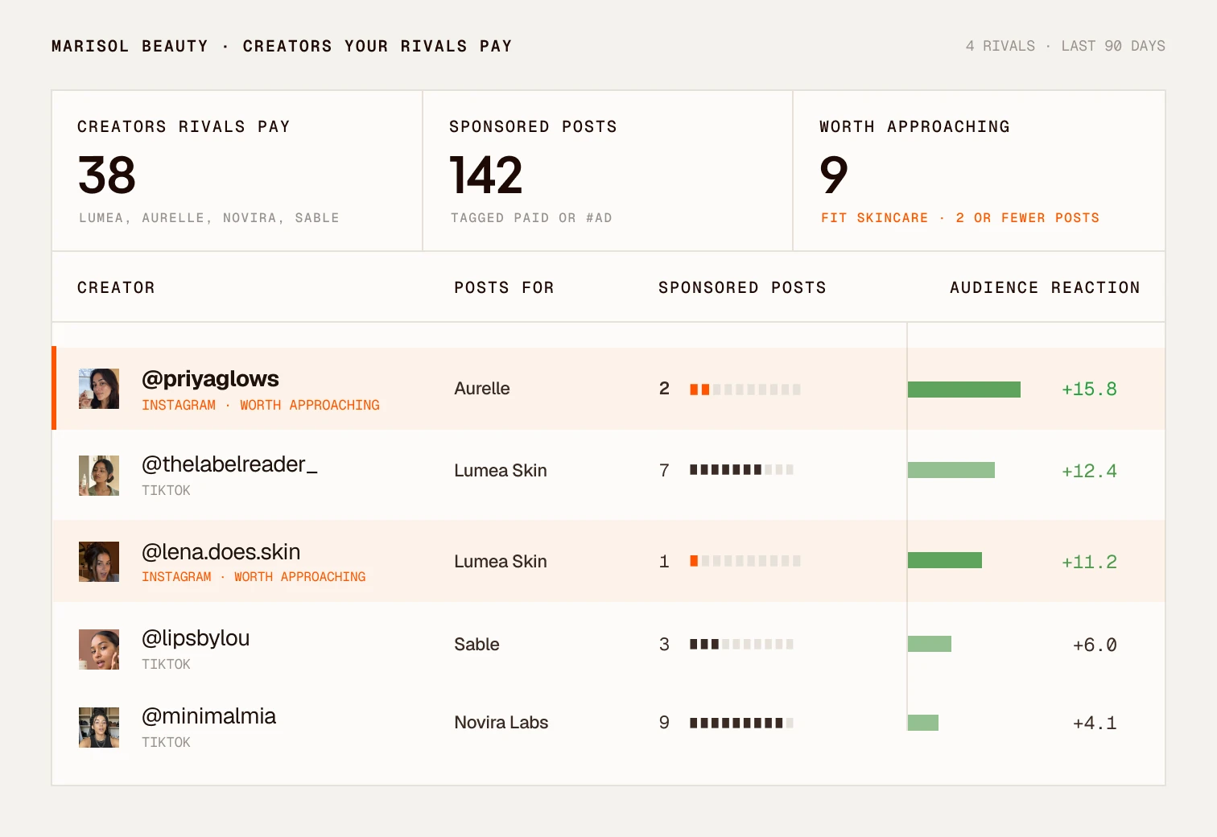Sort by Sponsored Posts column header
The height and width of the screenshot is (837, 1217).
[742, 287]
